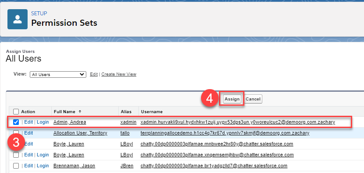Open the Brennaman, Jason name link
Screen dimensions: 364x173
tap(74, 166)
